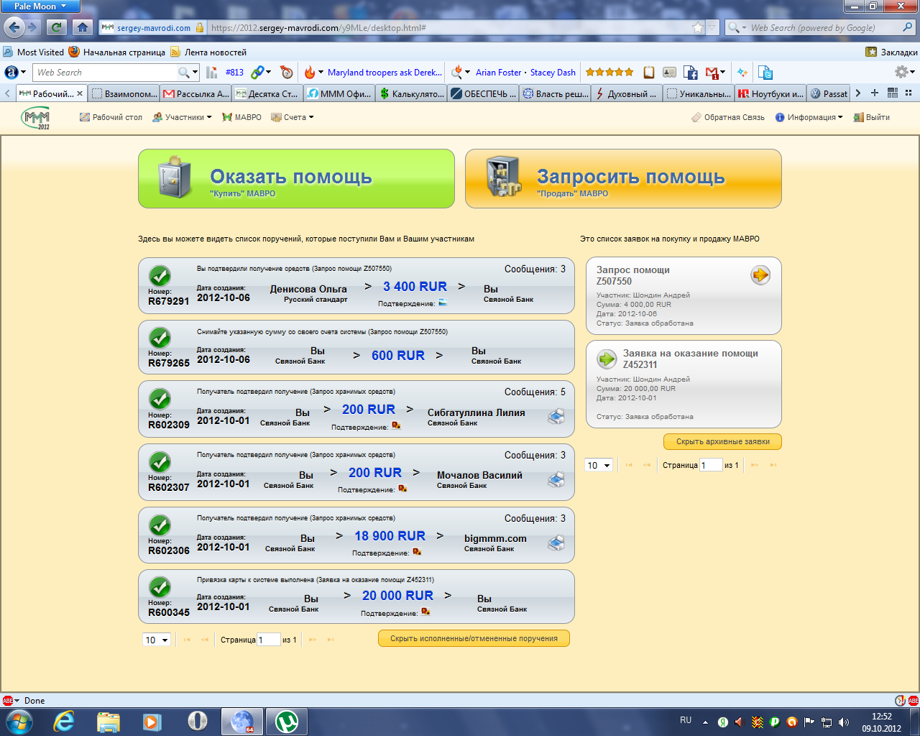Viewport: 920px width, 736px height.
Task: Expand the Счета menu
Action: (x=293, y=117)
